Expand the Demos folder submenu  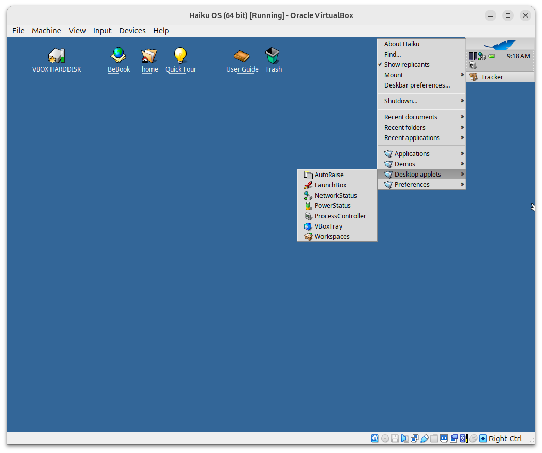[421, 164]
